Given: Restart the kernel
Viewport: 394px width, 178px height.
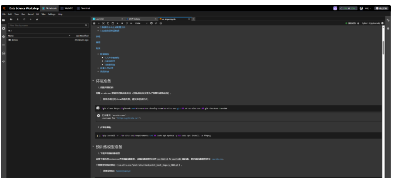Looking at the screenshot, I should pos(127,23).
